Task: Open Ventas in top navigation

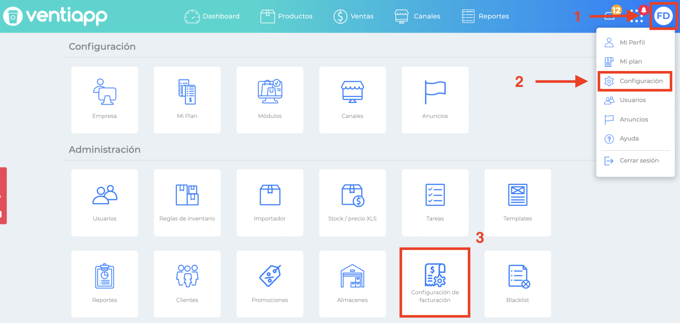Action: click(x=354, y=16)
